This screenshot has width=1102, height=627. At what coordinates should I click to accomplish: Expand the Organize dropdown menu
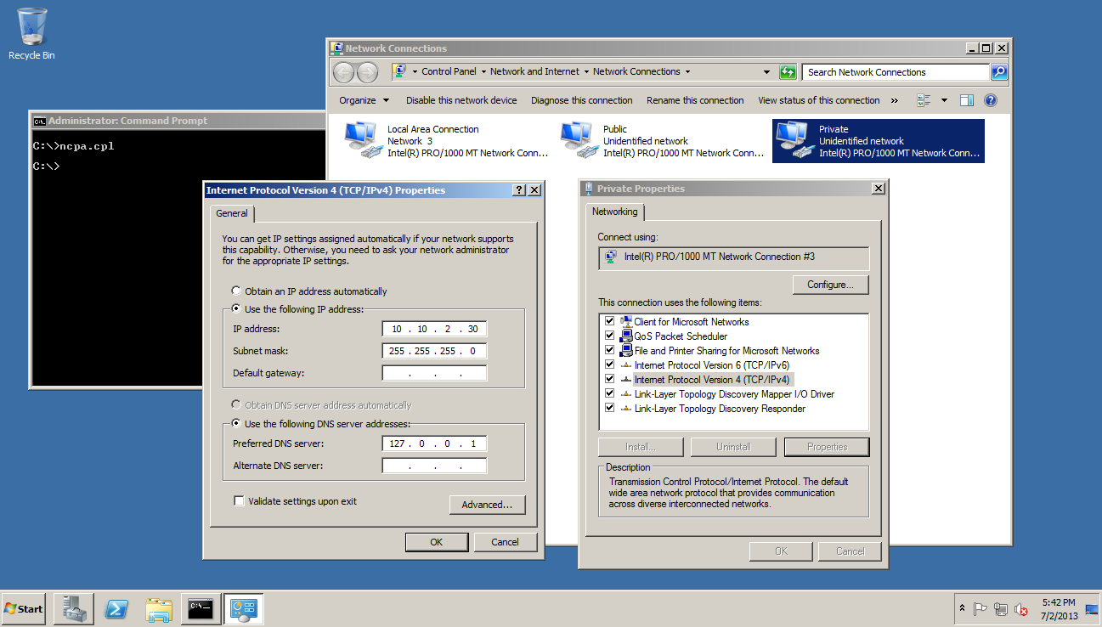[x=364, y=100]
